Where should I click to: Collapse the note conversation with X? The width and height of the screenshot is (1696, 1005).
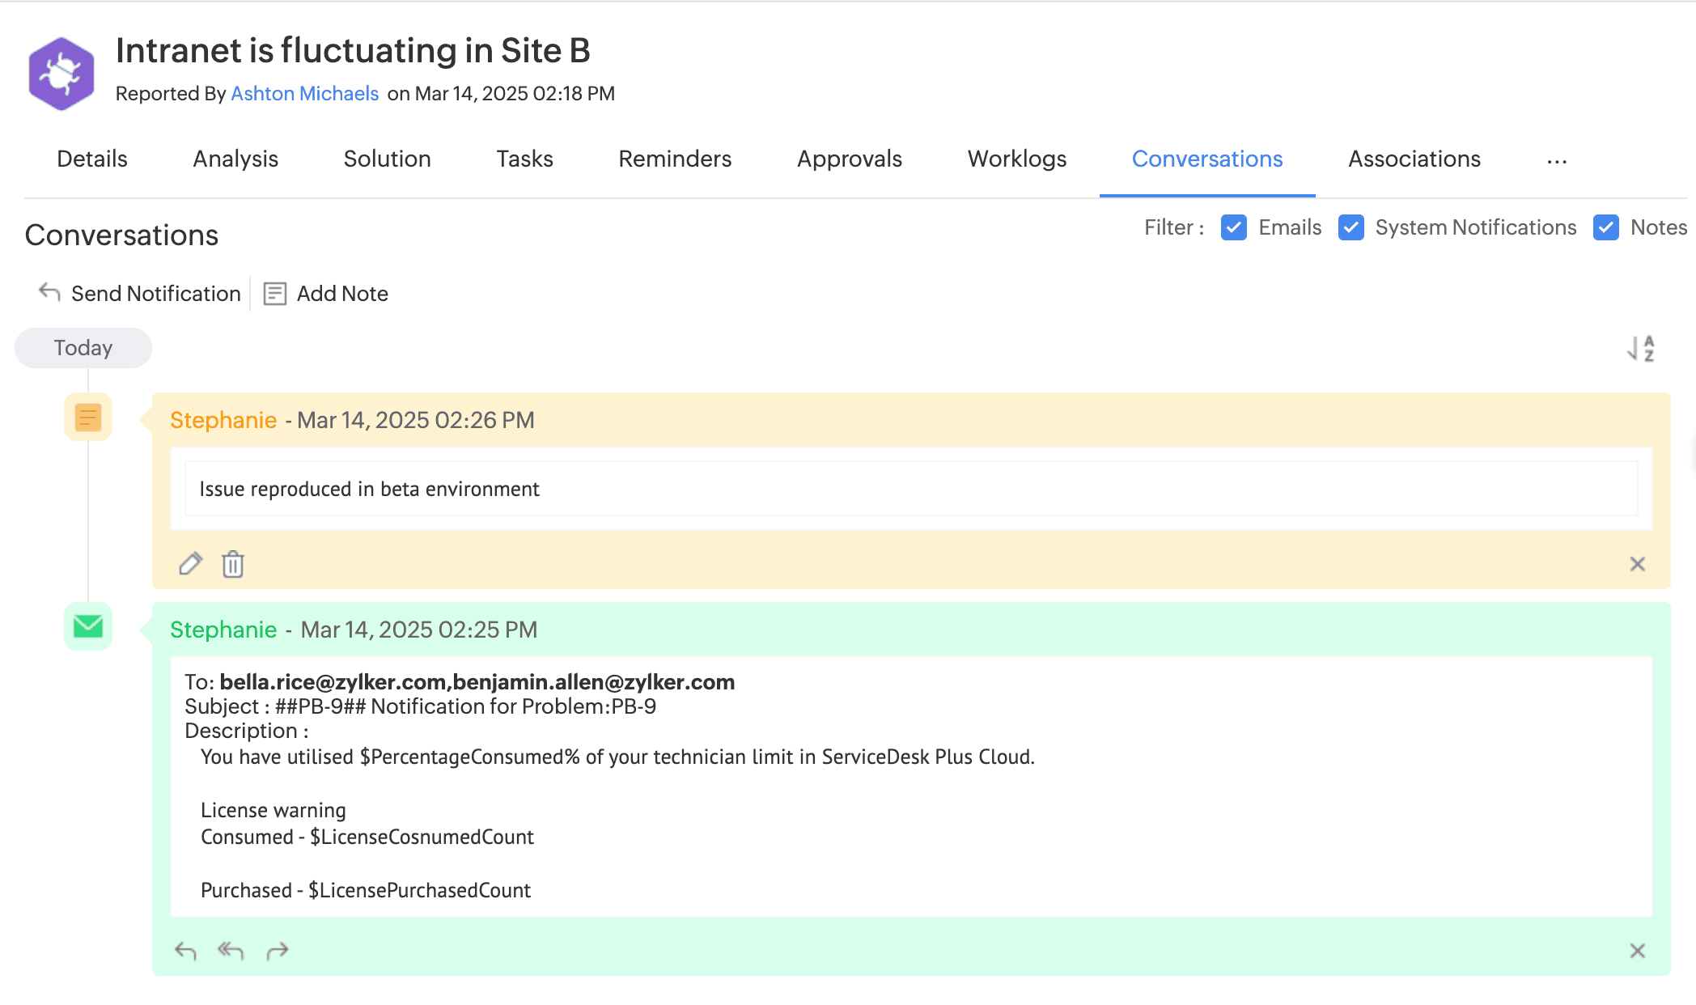click(1637, 564)
